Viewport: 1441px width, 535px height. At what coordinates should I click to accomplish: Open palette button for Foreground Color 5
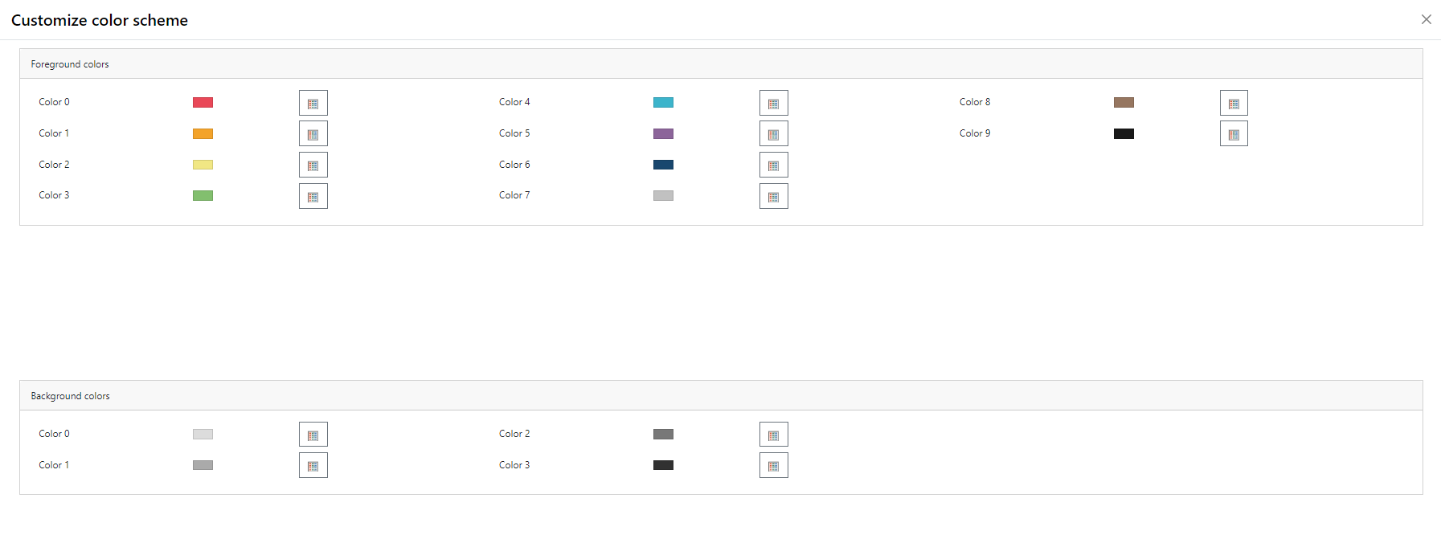(x=773, y=134)
